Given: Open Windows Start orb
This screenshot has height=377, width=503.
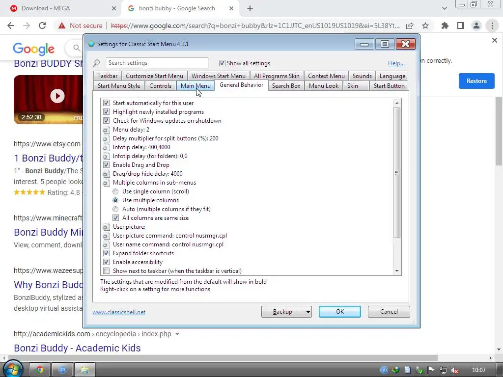Looking at the screenshot, I should [x=12, y=369].
